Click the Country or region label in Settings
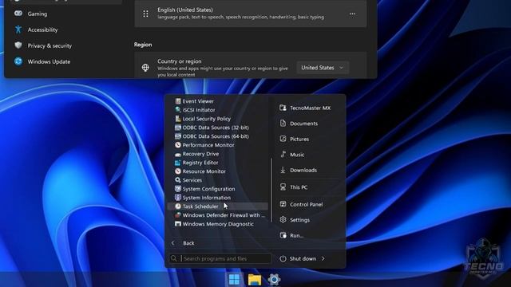Screen dimensions: 511x287 click(179, 61)
